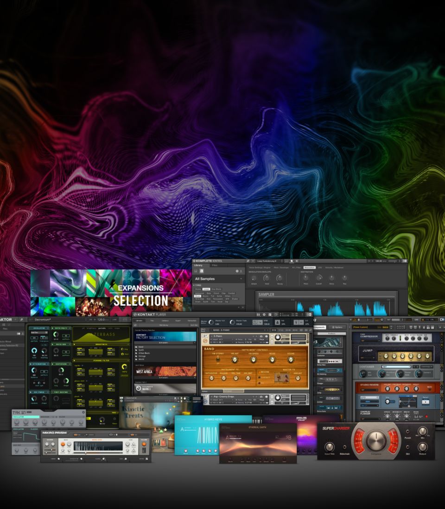
Task: Switch to the Files tab in Komplete Kontrol
Action: point(215,265)
